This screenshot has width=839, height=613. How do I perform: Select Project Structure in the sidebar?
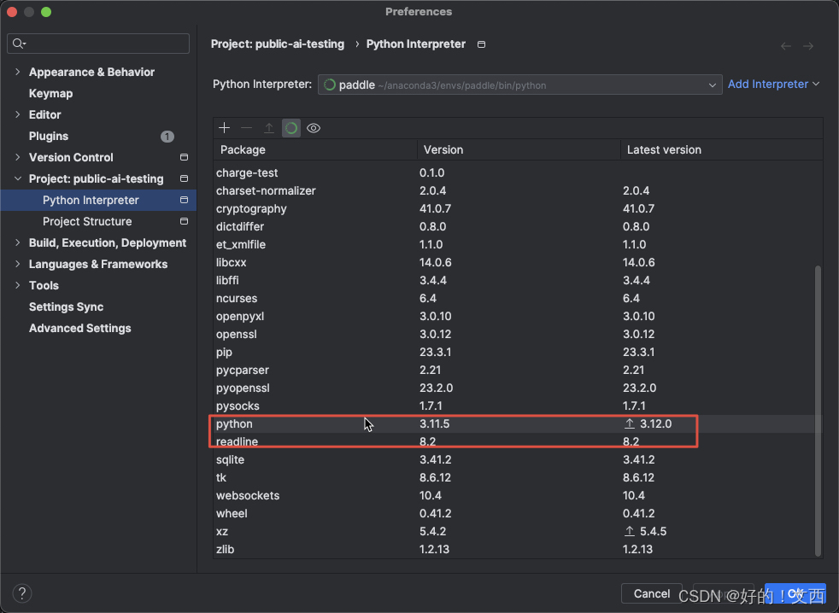[x=85, y=221]
